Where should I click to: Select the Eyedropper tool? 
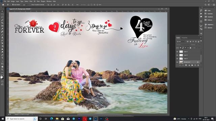(2, 29)
